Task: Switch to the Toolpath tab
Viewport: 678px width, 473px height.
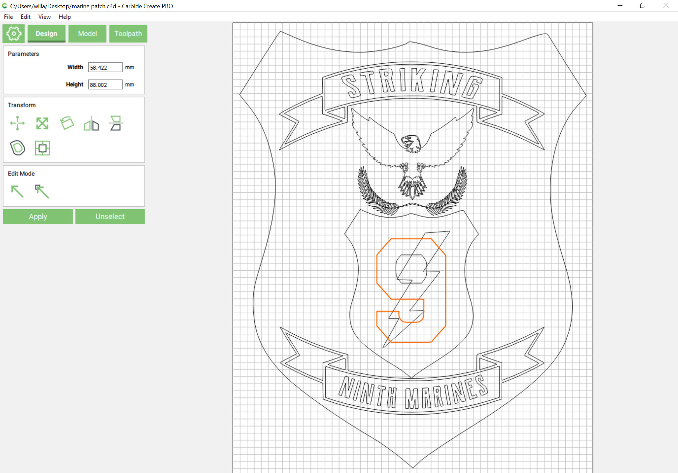Action: coord(128,34)
